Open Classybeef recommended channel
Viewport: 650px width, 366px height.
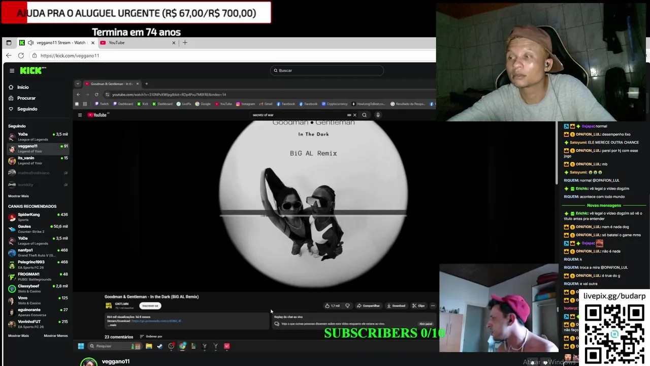click(x=38, y=288)
